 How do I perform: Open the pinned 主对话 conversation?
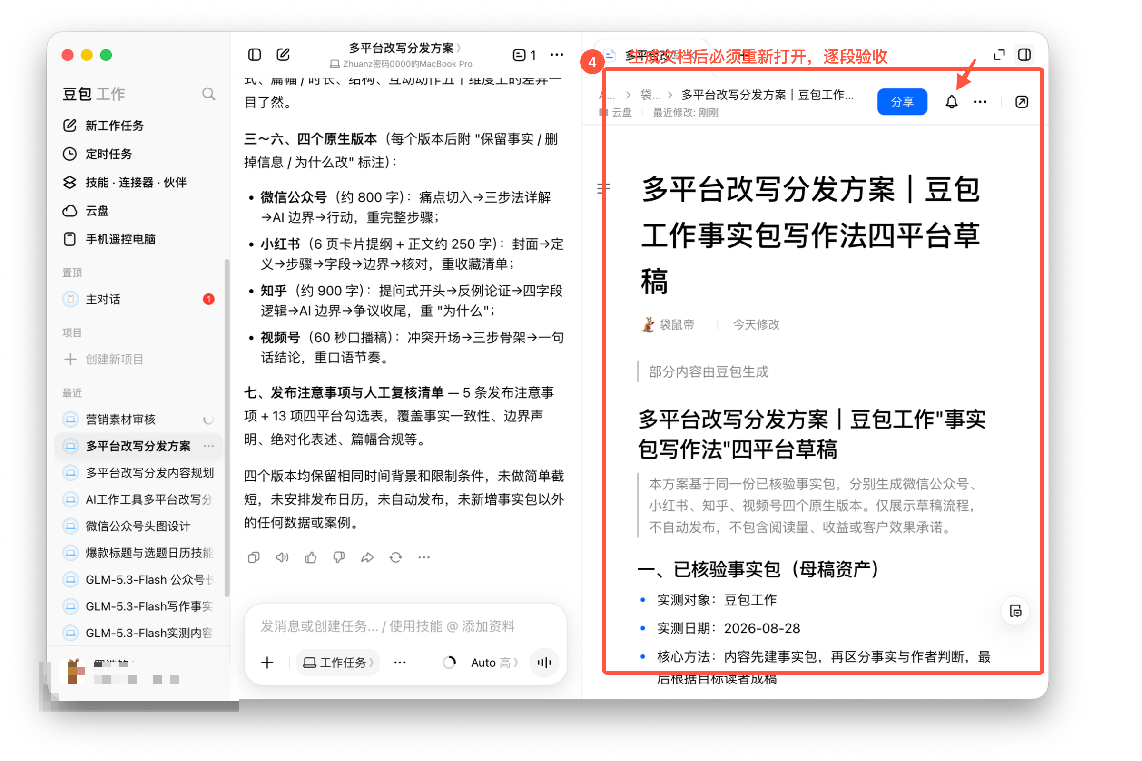(x=138, y=300)
